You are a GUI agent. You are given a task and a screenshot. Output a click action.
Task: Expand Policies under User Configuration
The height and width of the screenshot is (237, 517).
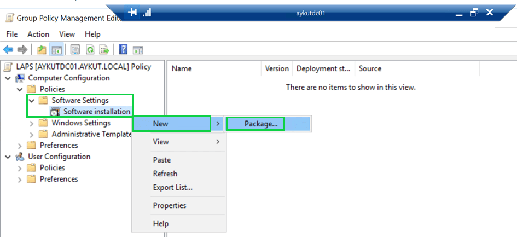pyautogui.click(x=20, y=167)
